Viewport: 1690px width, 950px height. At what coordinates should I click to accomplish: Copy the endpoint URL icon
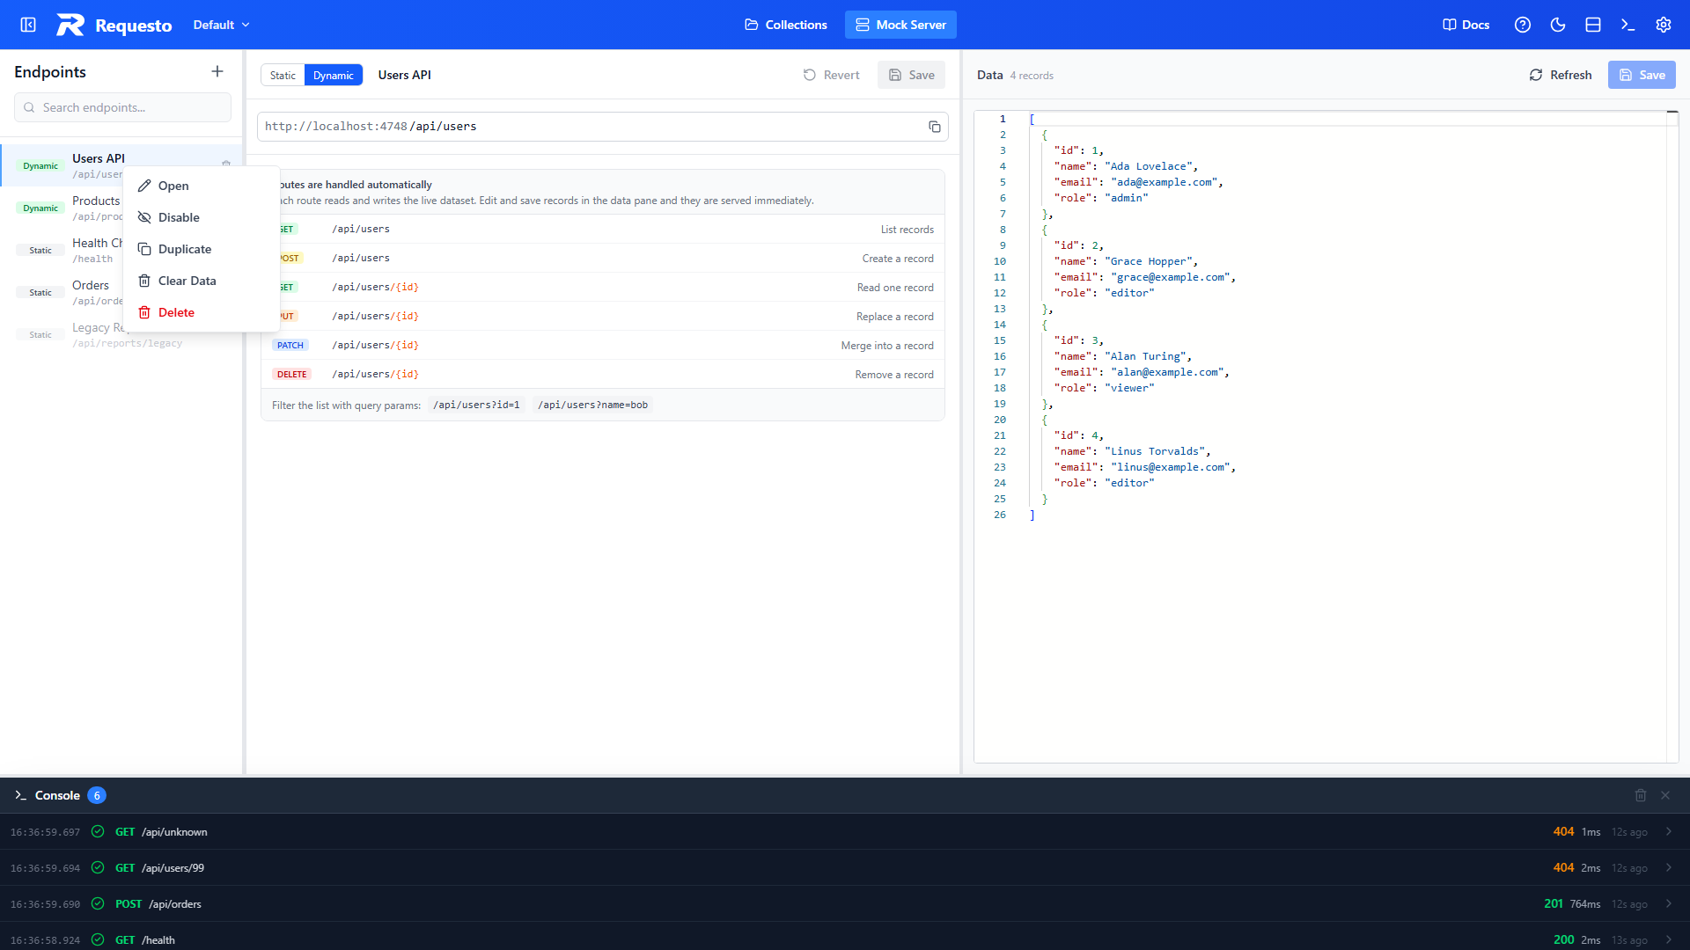[x=935, y=127]
